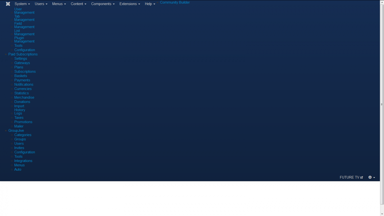Click the Community Builder link
384x216 pixels.
(175, 2)
